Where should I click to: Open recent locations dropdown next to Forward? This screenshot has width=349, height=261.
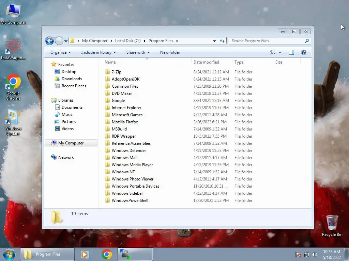66,41
